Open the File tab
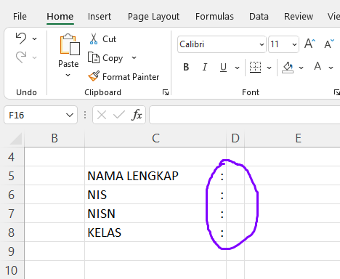The height and width of the screenshot is (279, 340). [20, 17]
